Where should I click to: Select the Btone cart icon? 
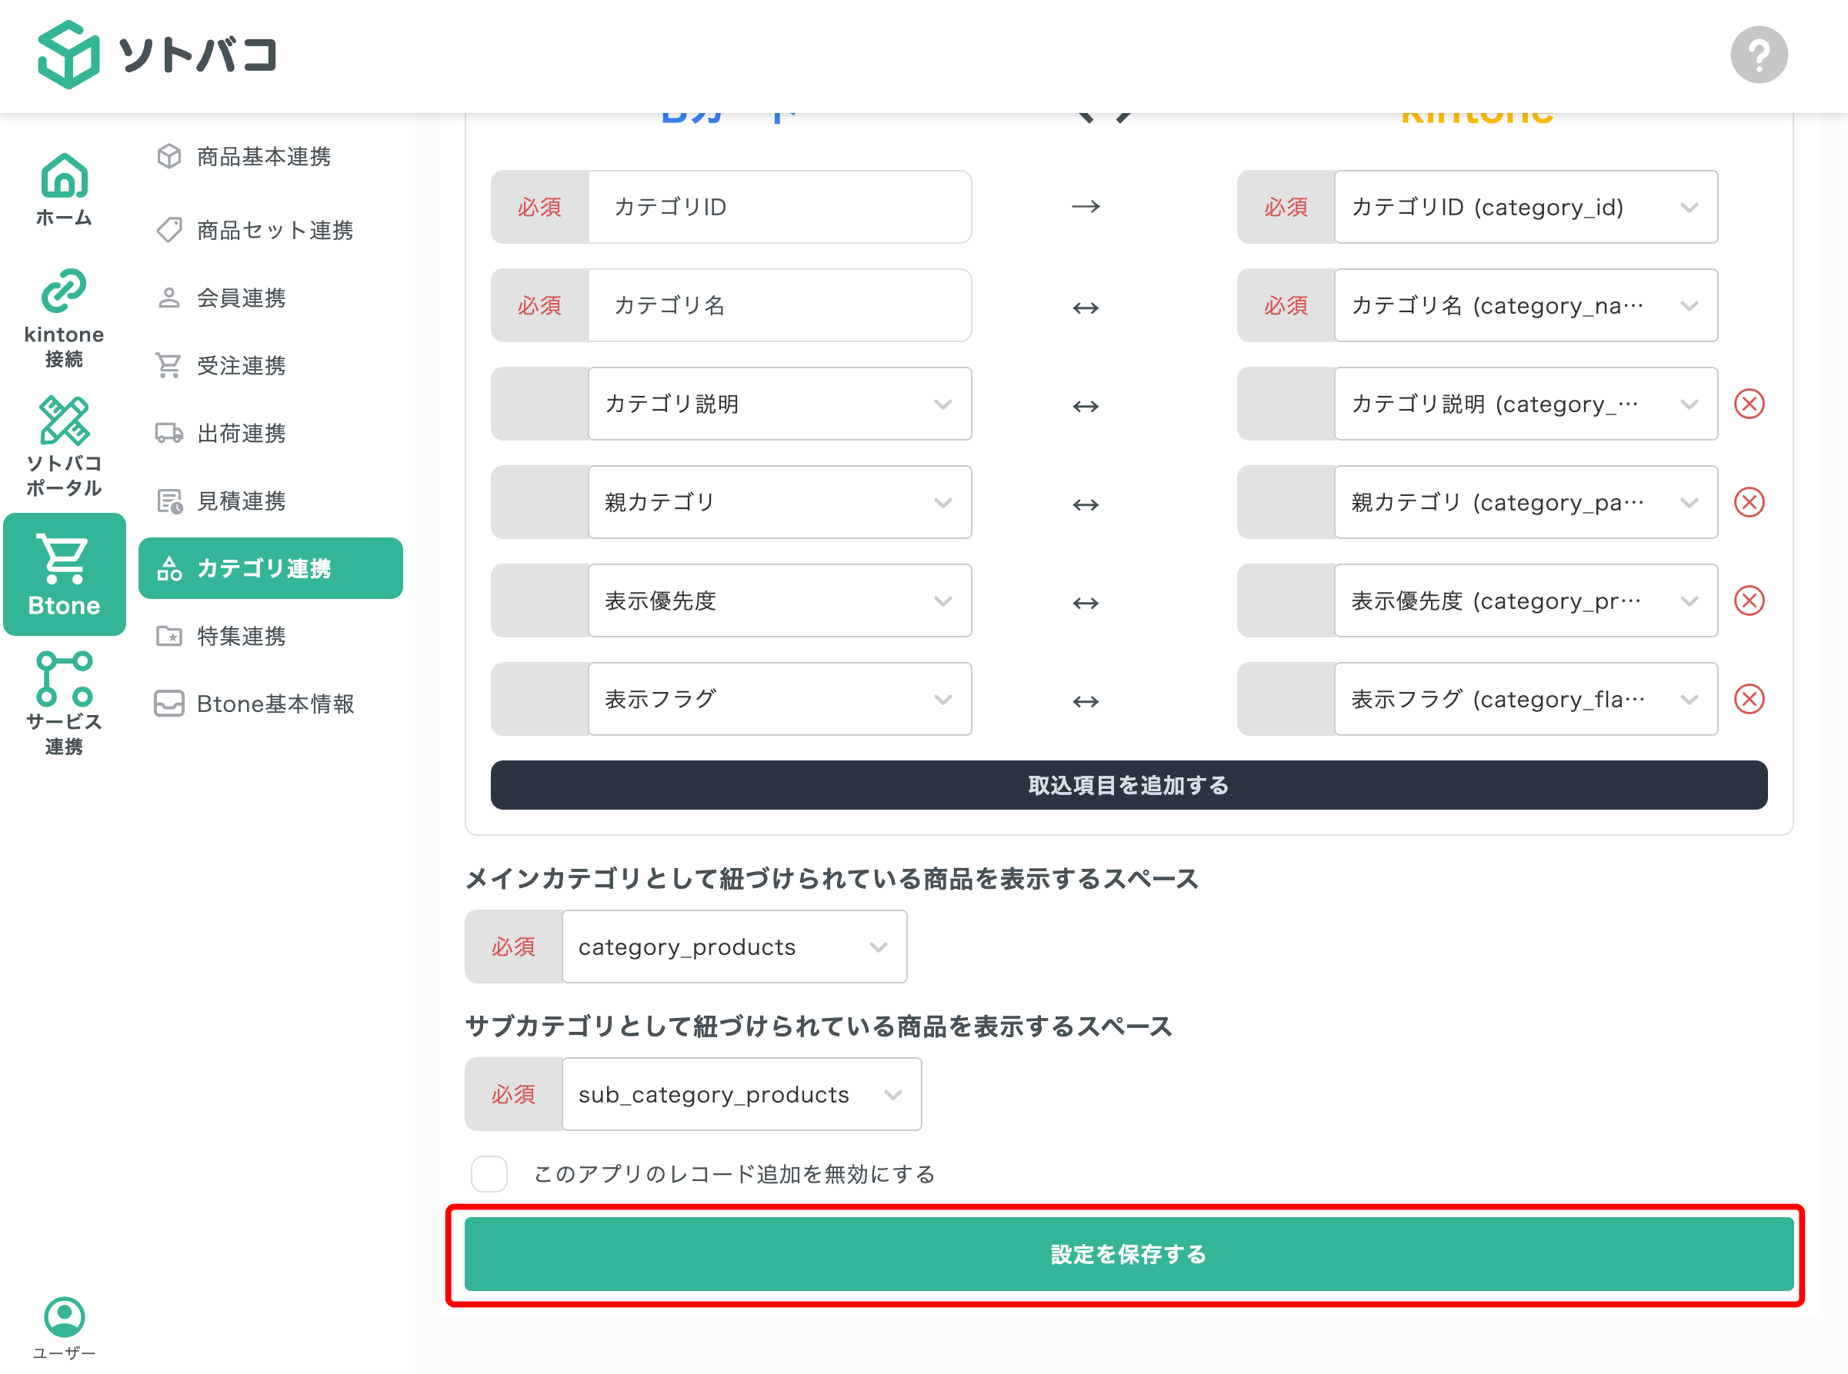tap(63, 574)
